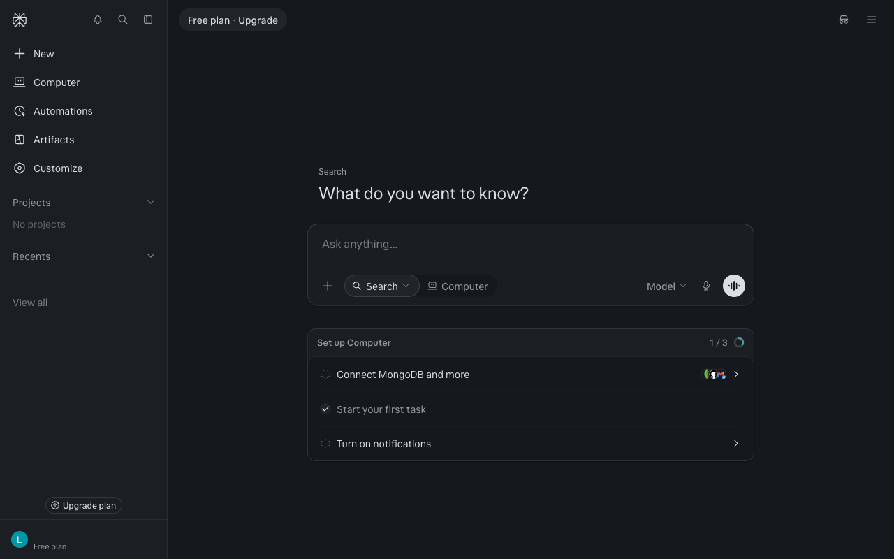Click the setup progress ring indicator
This screenshot has width=894, height=559.
click(x=739, y=342)
